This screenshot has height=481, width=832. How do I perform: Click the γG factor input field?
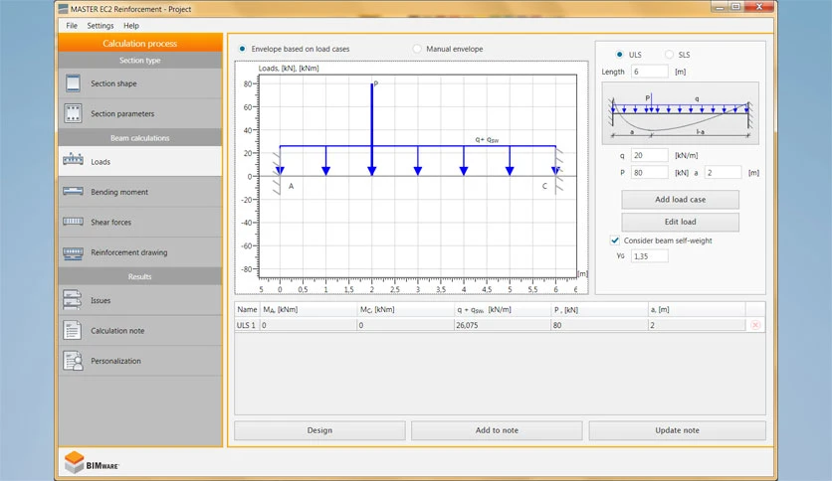pos(650,255)
